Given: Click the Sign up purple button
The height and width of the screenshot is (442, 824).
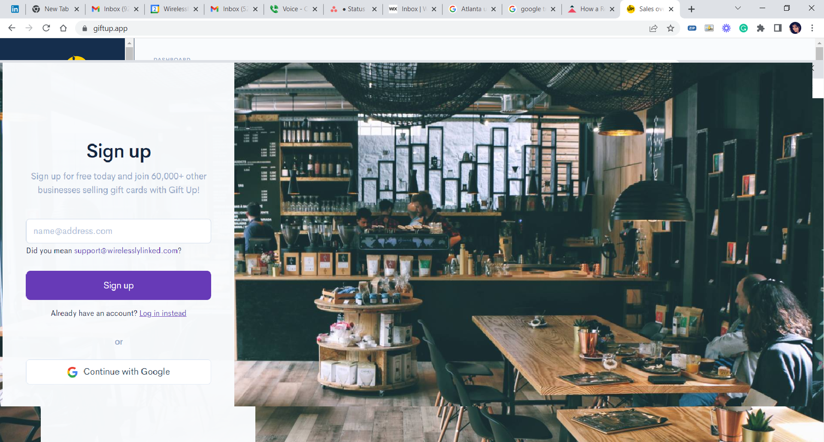Looking at the screenshot, I should 118,285.
